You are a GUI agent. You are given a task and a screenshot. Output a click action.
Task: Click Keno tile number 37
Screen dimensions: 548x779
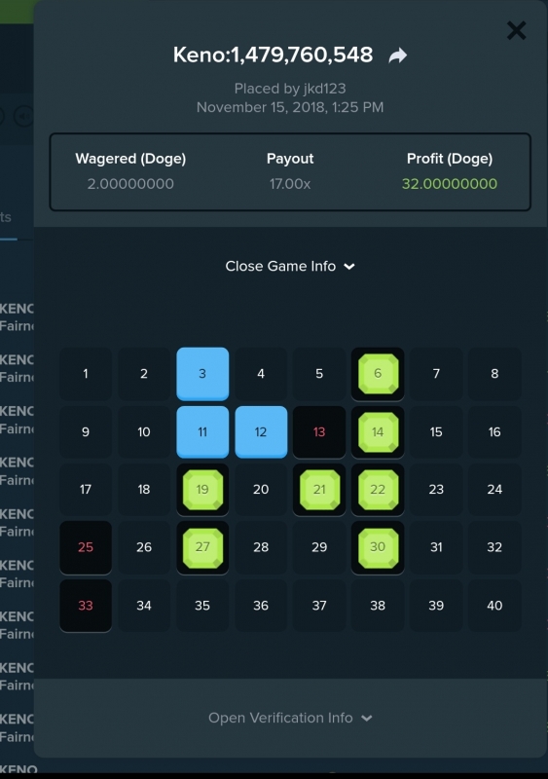319,606
